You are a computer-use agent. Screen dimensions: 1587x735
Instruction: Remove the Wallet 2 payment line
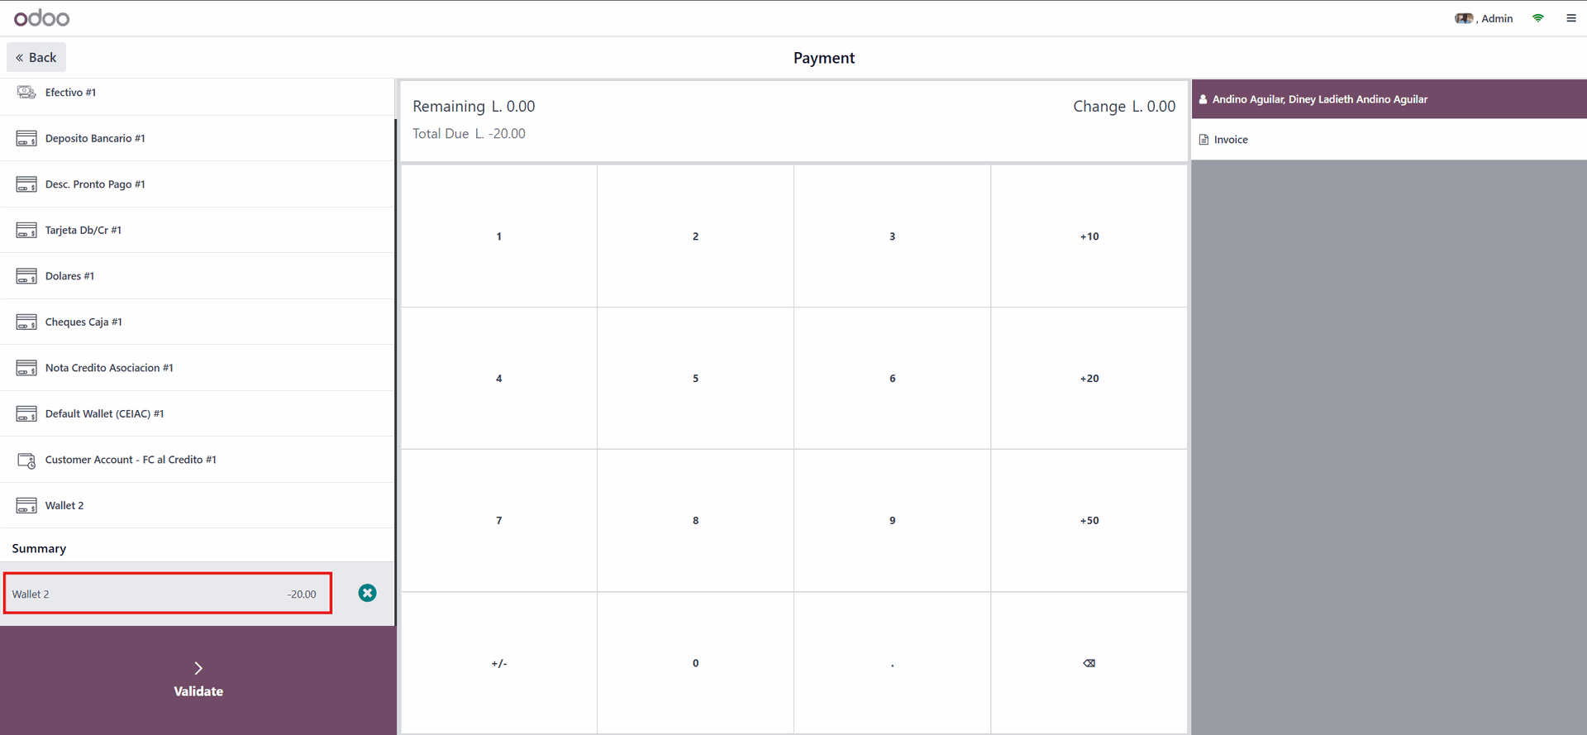pos(368,593)
